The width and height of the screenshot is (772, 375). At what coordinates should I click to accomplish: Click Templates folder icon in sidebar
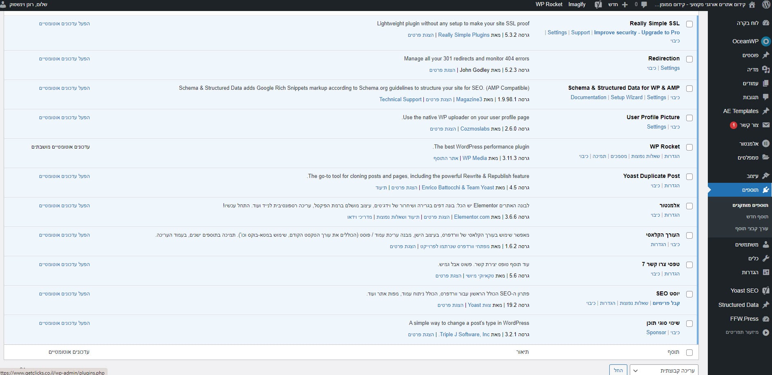[766, 158]
